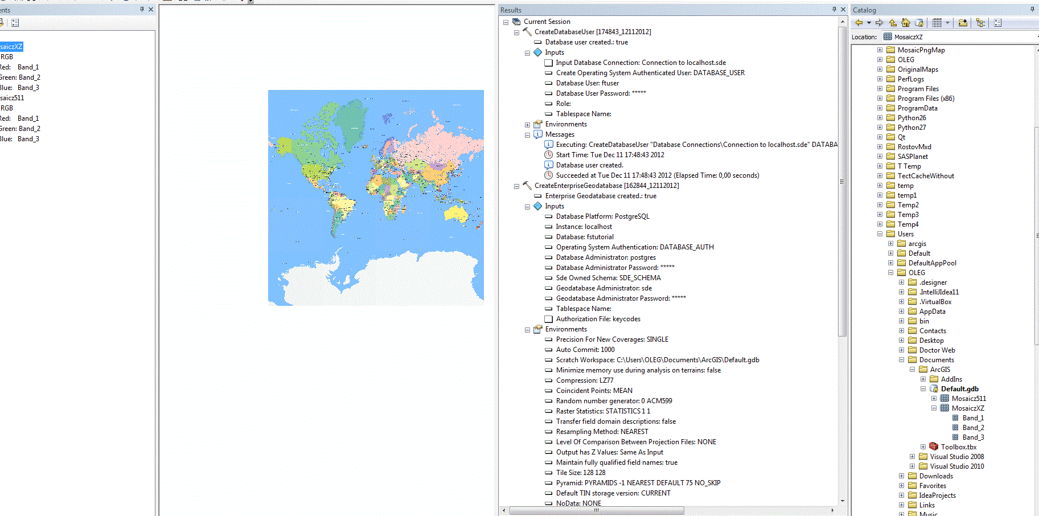The image size is (1039, 516).
Task: Open the Table of Contents options icon
Action: 15,23
